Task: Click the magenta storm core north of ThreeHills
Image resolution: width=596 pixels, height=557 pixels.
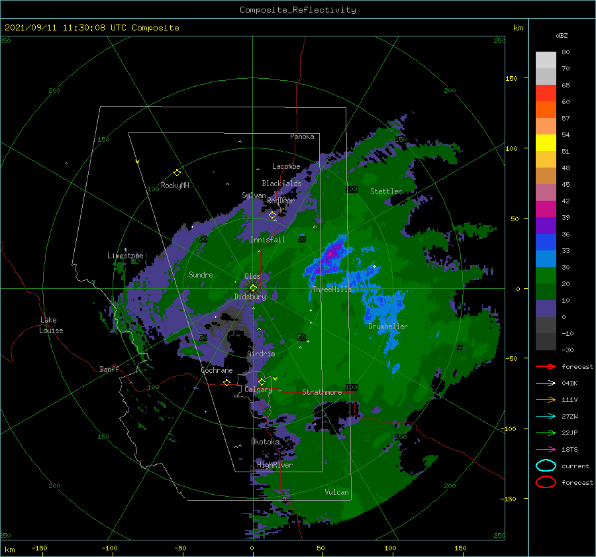Action: [332, 253]
